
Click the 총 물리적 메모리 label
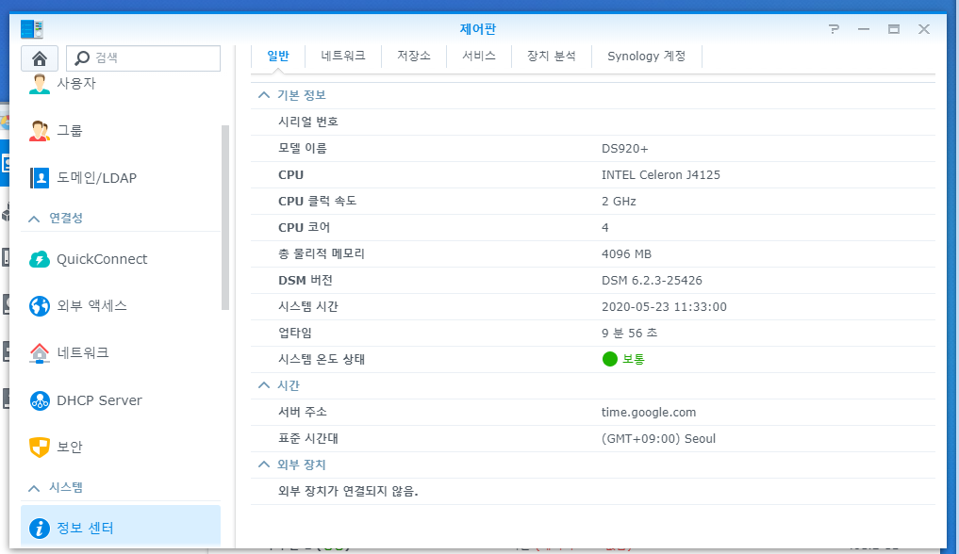point(322,254)
